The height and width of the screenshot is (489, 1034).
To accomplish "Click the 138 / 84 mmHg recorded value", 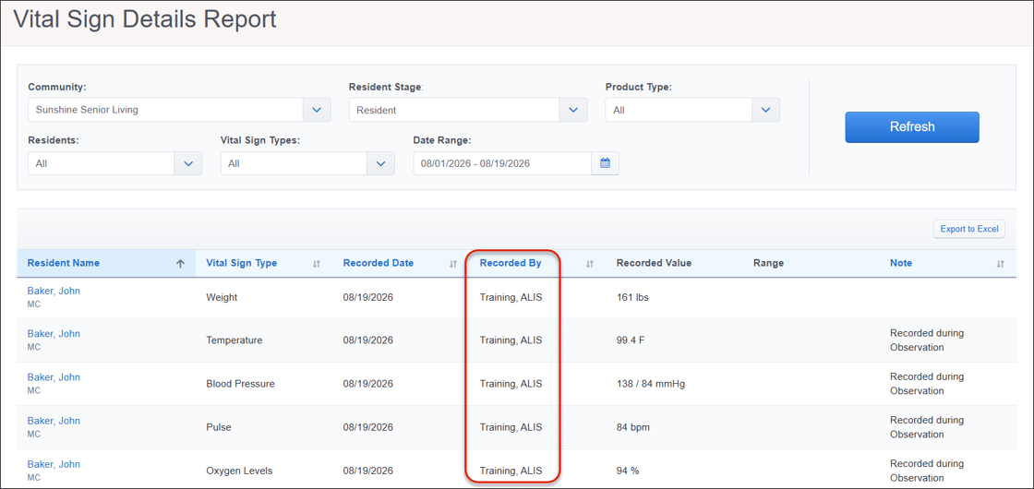I will point(651,384).
